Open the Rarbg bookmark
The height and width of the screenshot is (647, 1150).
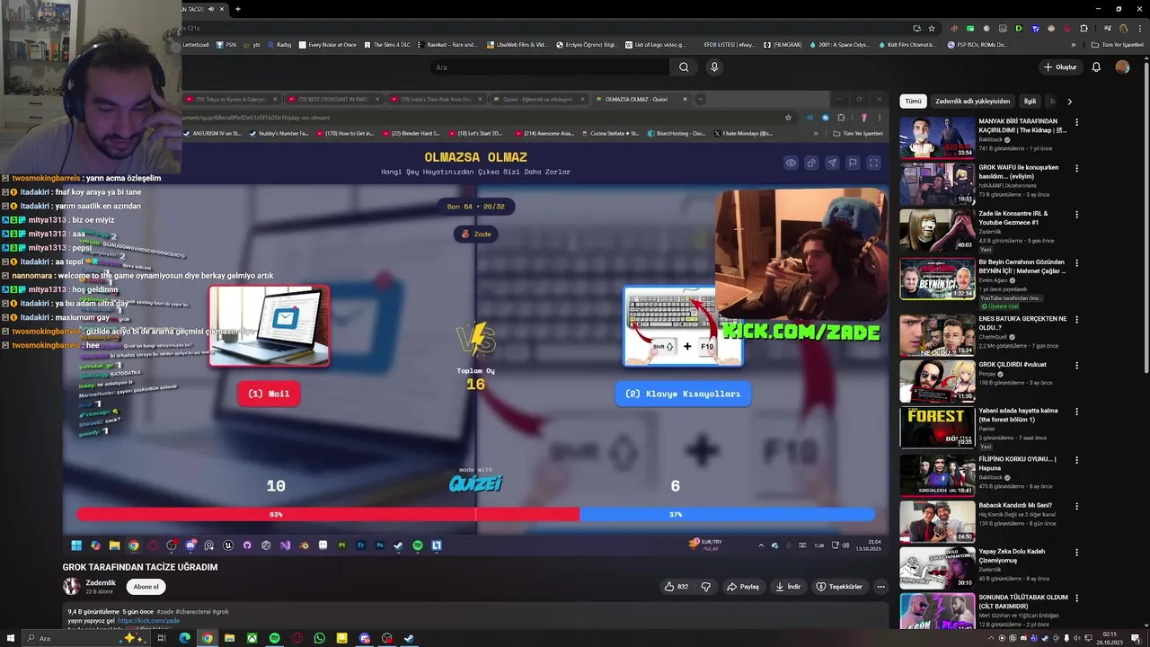pyautogui.click(x=279, y=44)
